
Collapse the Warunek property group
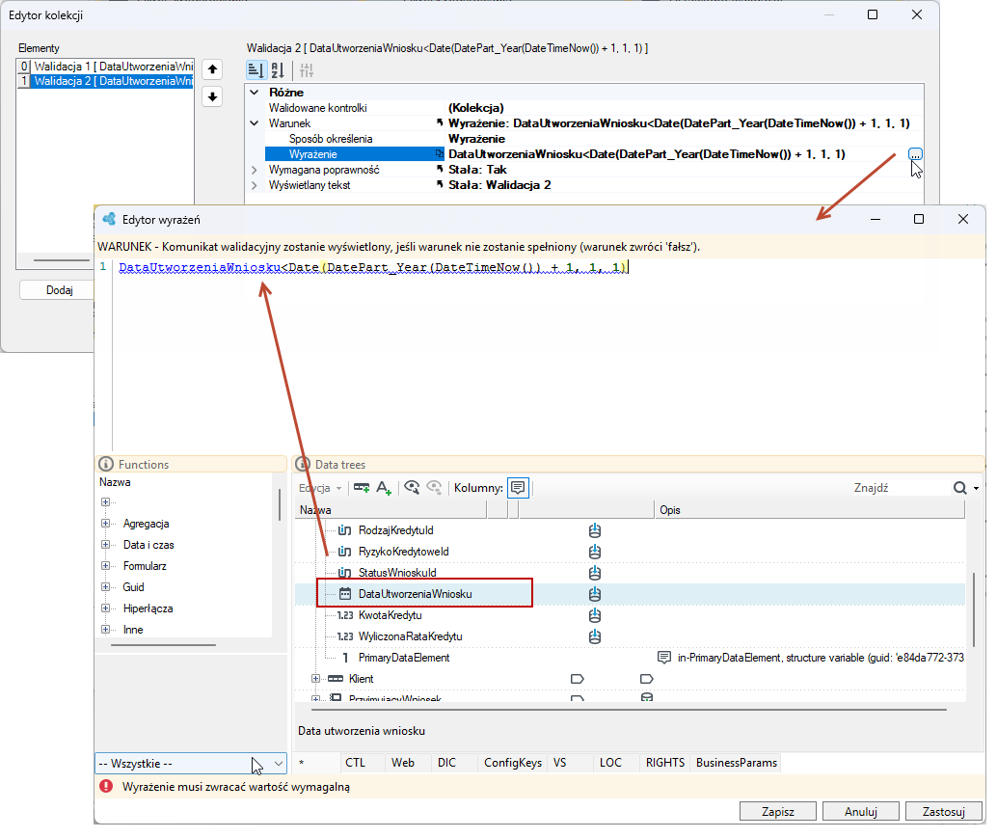255,123
